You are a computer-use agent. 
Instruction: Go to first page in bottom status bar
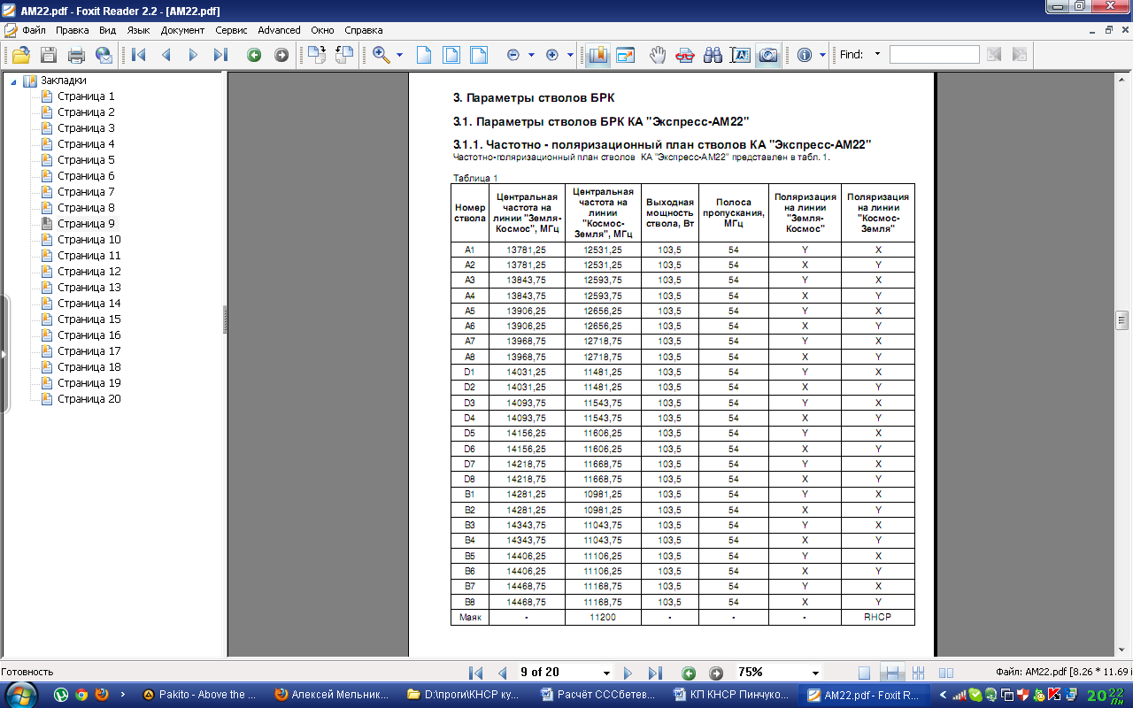coord(475,673)
